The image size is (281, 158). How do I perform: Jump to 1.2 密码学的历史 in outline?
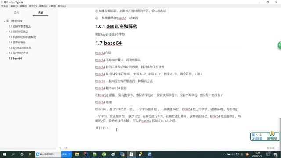(x=18, y=32)
